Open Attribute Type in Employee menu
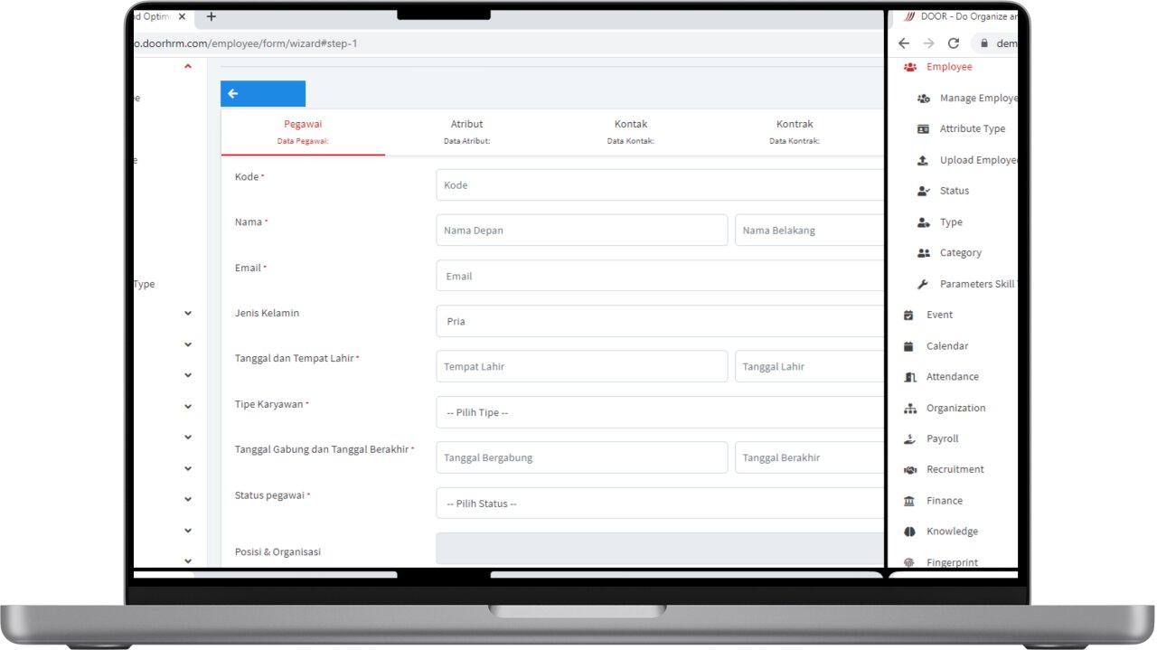 pyautogui.click(x=972, y=129)
